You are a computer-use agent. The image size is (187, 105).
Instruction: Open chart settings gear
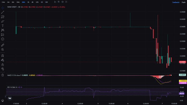click(x=62, y=2)
